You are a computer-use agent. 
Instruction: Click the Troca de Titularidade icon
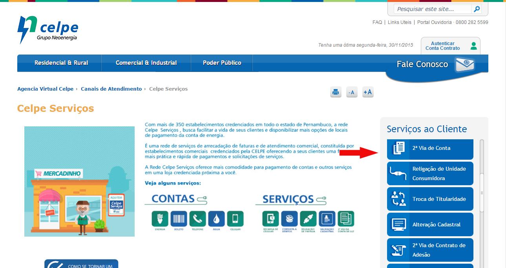pyautogui.click(x=398, y=199)
